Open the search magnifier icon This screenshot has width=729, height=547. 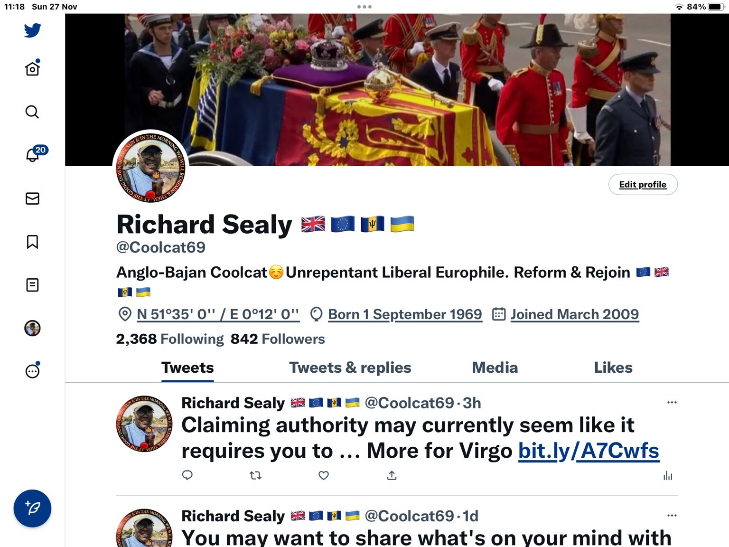pyautogui.click(x=32, y=112)
